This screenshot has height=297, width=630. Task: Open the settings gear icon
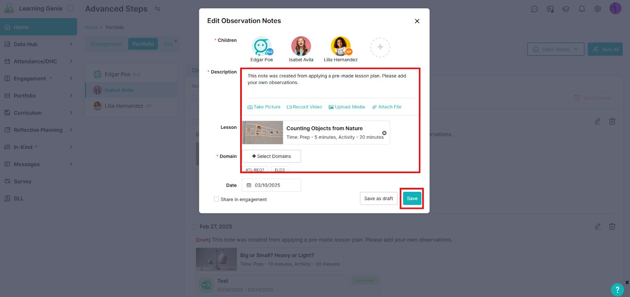coord(597,9)
